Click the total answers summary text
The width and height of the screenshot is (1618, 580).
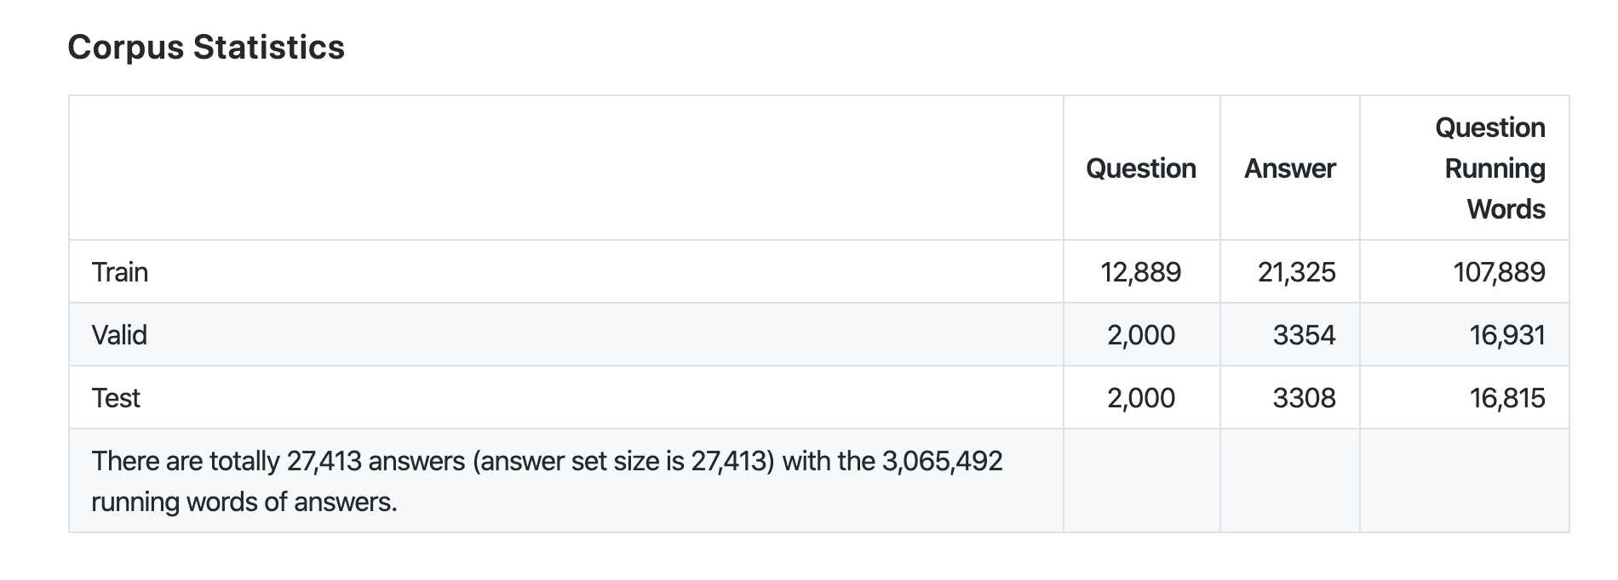tap(547, 481)
